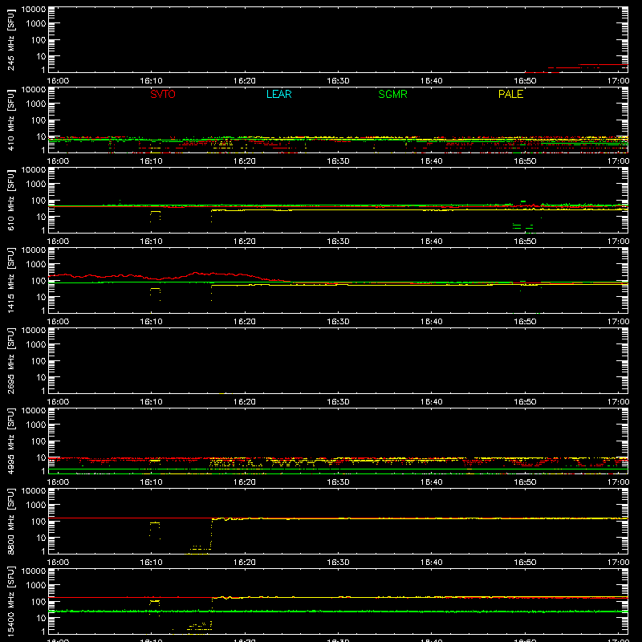Select the 610 MHz [SFU] axis title
642x642 pixels.
tap(10, 200)
